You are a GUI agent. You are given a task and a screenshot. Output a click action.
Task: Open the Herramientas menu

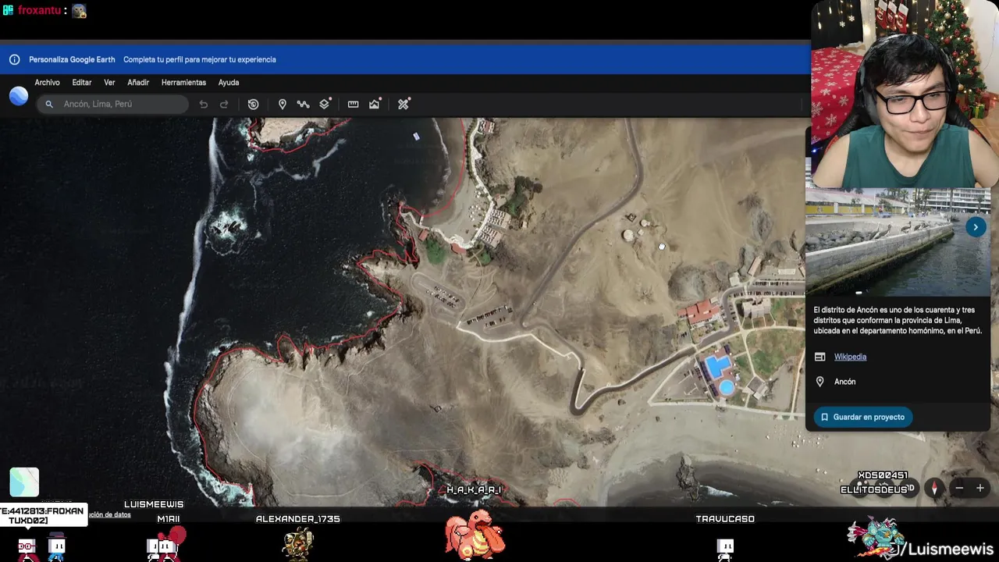coord(183,82)
